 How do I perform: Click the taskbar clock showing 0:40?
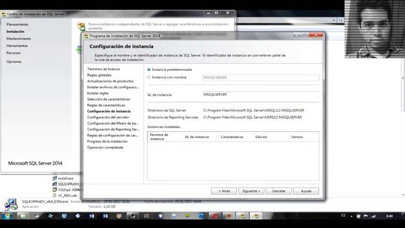coord(390,216)
